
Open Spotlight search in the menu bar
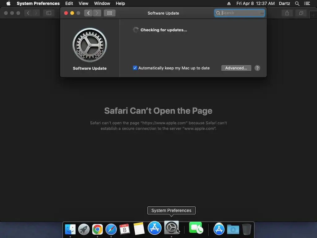(x=297, y=3)
